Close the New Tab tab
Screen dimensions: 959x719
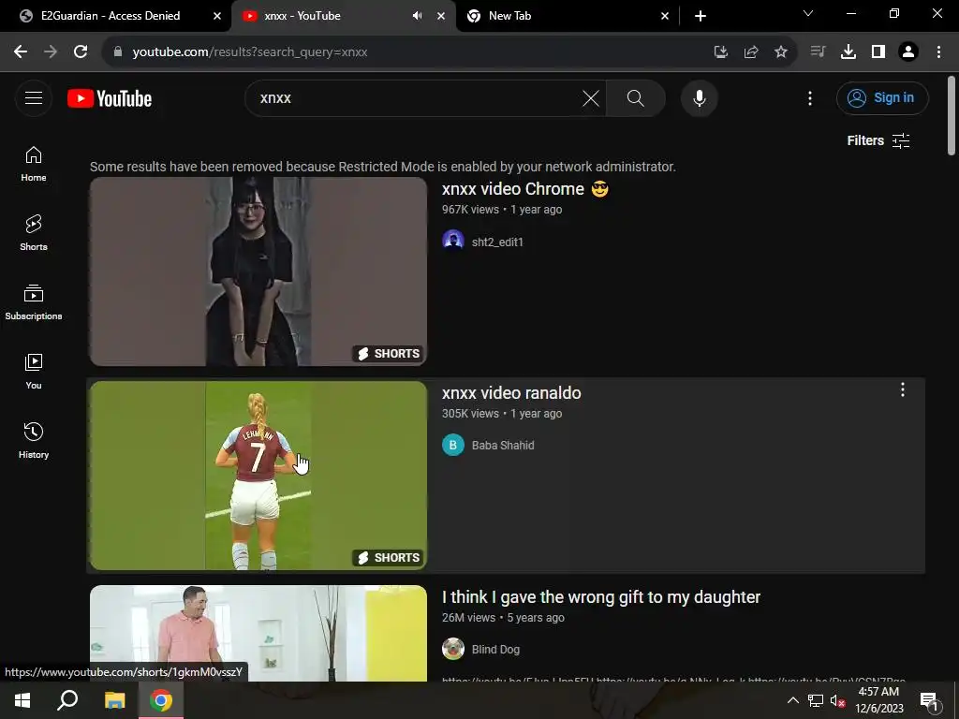(665, 16)
